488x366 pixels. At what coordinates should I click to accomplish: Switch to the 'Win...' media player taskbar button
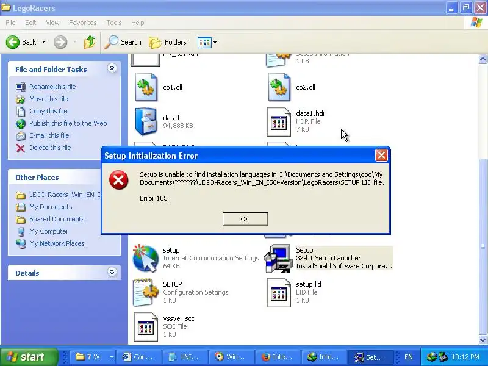[231, 357]
